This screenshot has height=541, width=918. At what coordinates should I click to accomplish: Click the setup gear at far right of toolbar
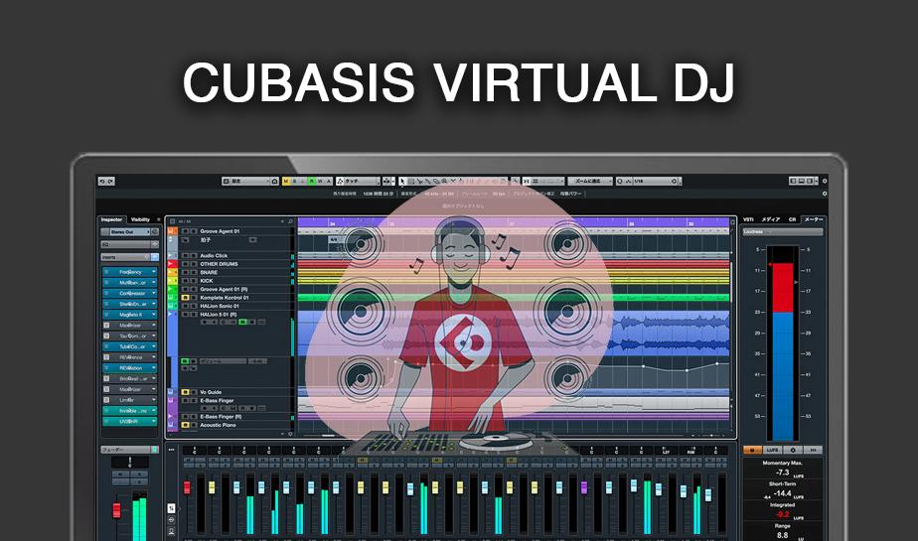pyautogui.click(x=824, y=182)
